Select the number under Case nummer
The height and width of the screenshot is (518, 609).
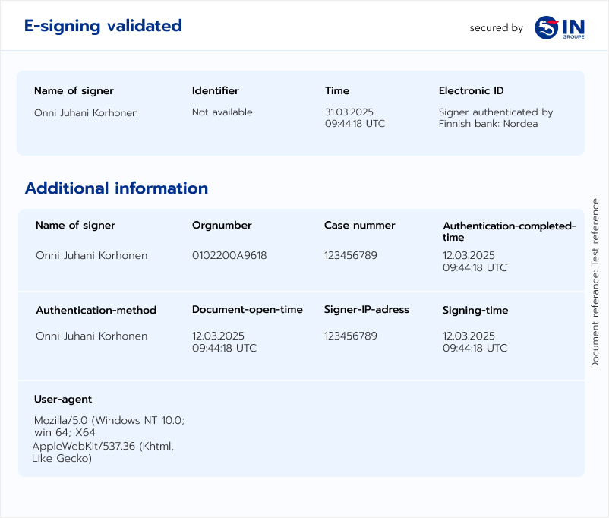coord(350,255)
